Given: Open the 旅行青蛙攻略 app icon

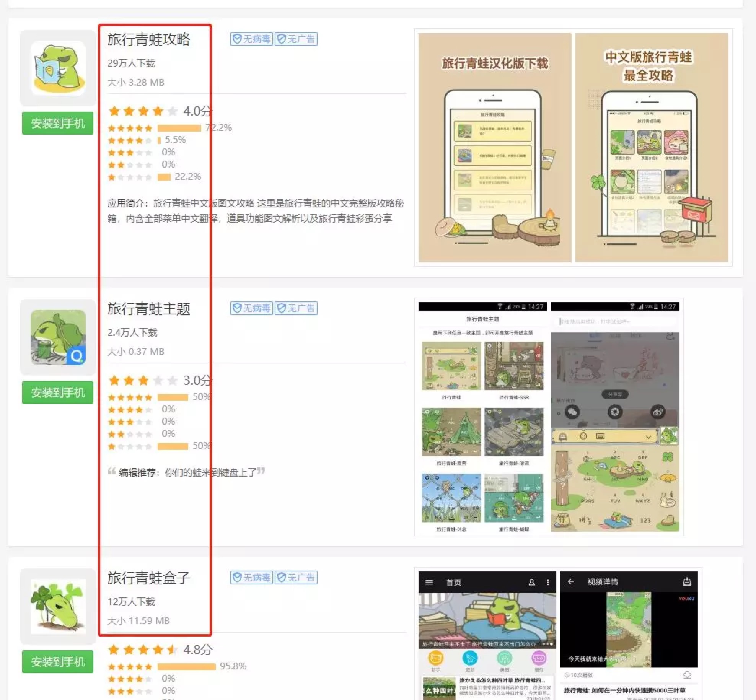Looking at the screenshot, I should [x=58, y=68].
